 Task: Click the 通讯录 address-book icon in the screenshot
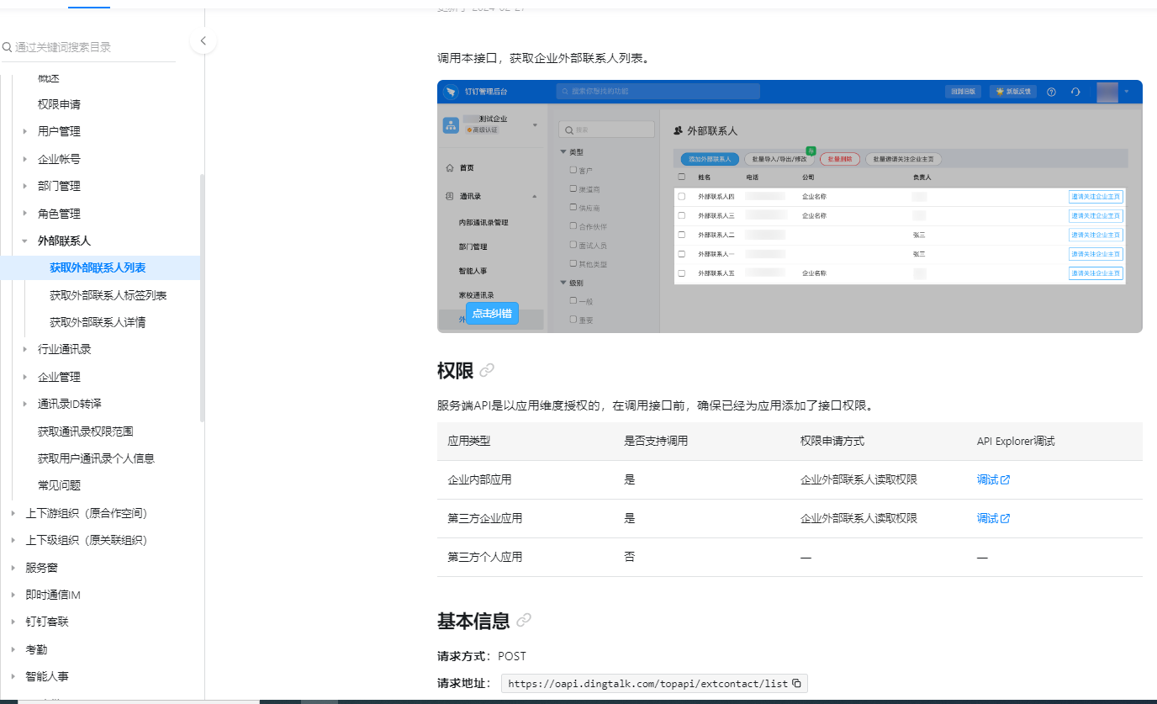point(449,196)
